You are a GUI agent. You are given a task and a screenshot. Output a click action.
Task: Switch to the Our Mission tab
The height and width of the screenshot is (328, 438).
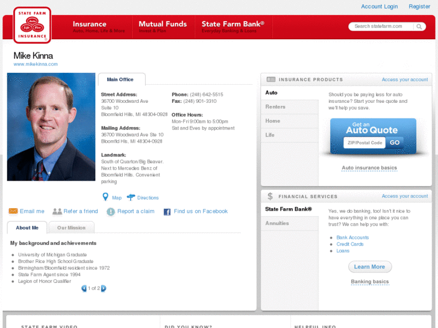[x=71, y=227]
